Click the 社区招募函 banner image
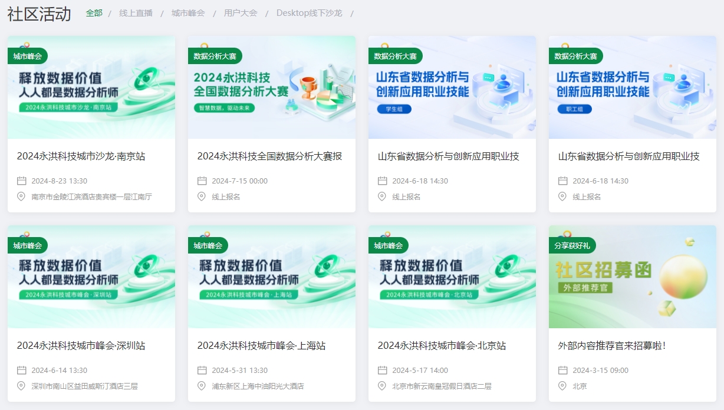This screenshot has height=410, width=724. 633,276
